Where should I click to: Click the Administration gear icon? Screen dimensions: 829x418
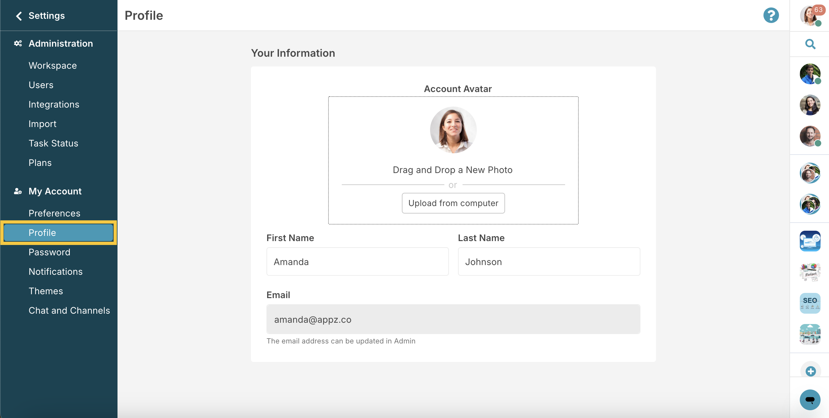pos(18,43)
